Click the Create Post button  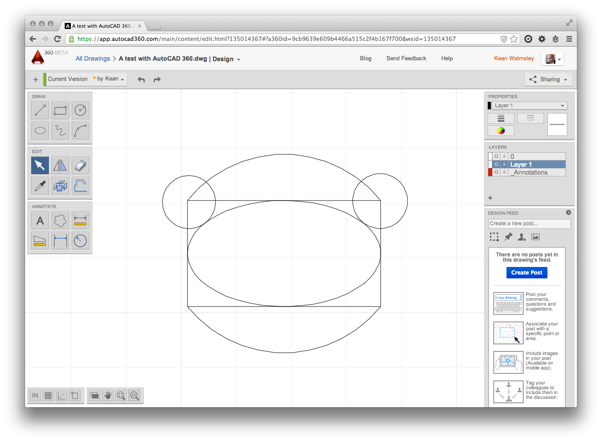[526, 273]
